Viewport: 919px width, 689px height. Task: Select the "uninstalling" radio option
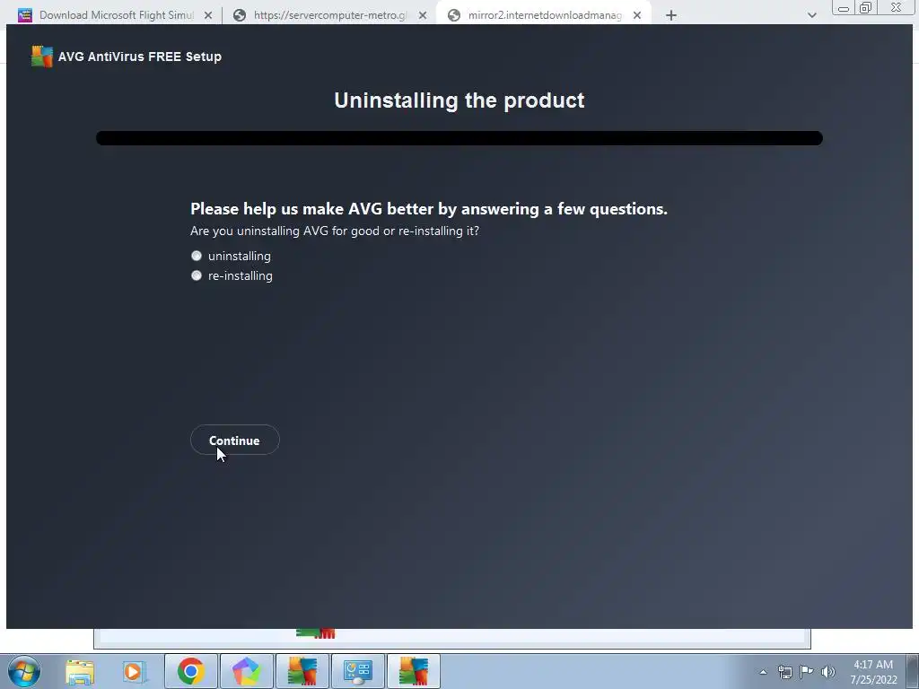[197, 256]
